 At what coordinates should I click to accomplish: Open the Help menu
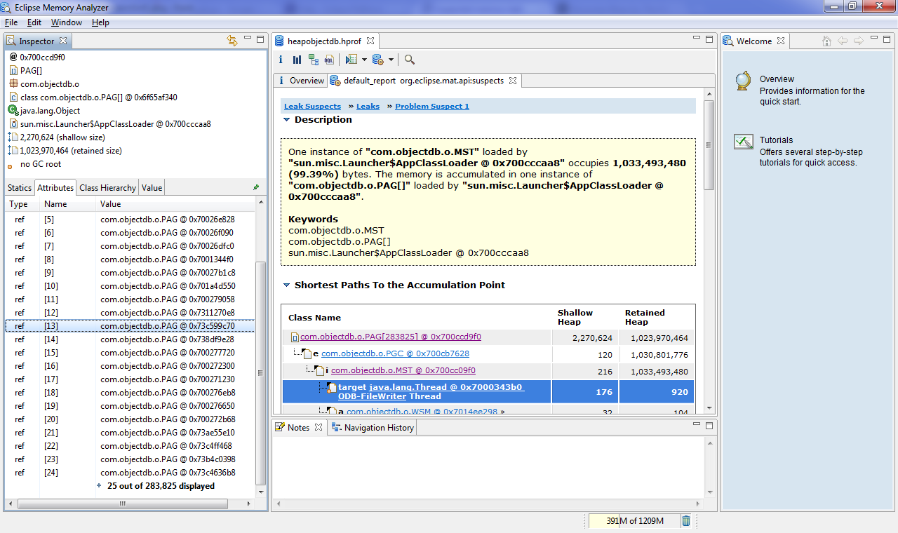pyautogui.click(x=100, y=22)
